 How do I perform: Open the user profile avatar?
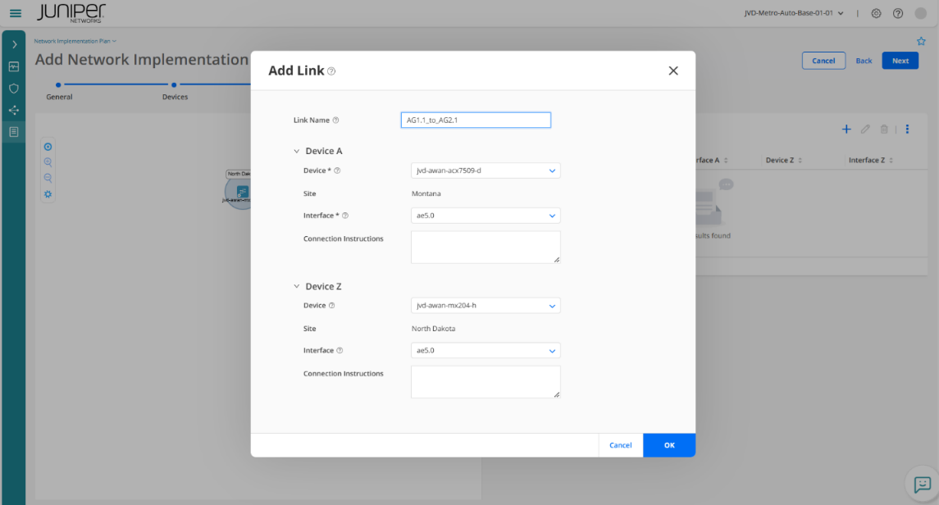tap(920, 13)
